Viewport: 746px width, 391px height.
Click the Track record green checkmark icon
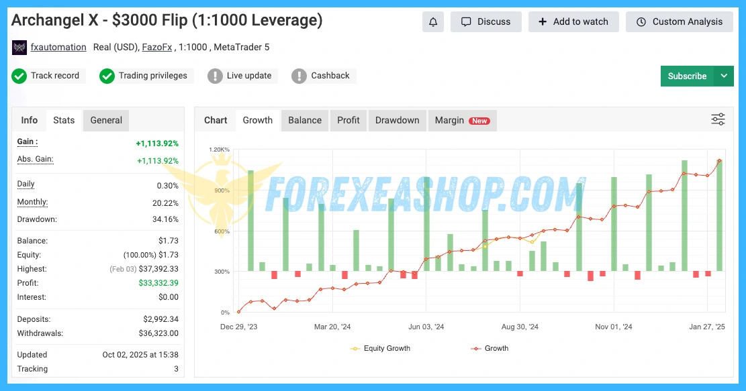coord(19,76)
